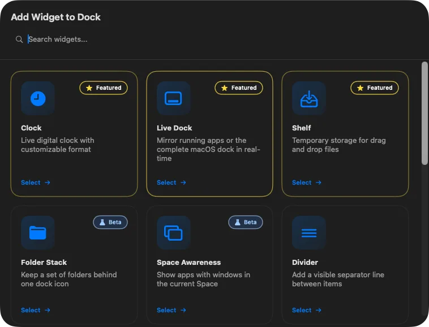Click the Space Awareness overlapping windows icon
Viewport: 429px width, 327px height.
[173, 233]
